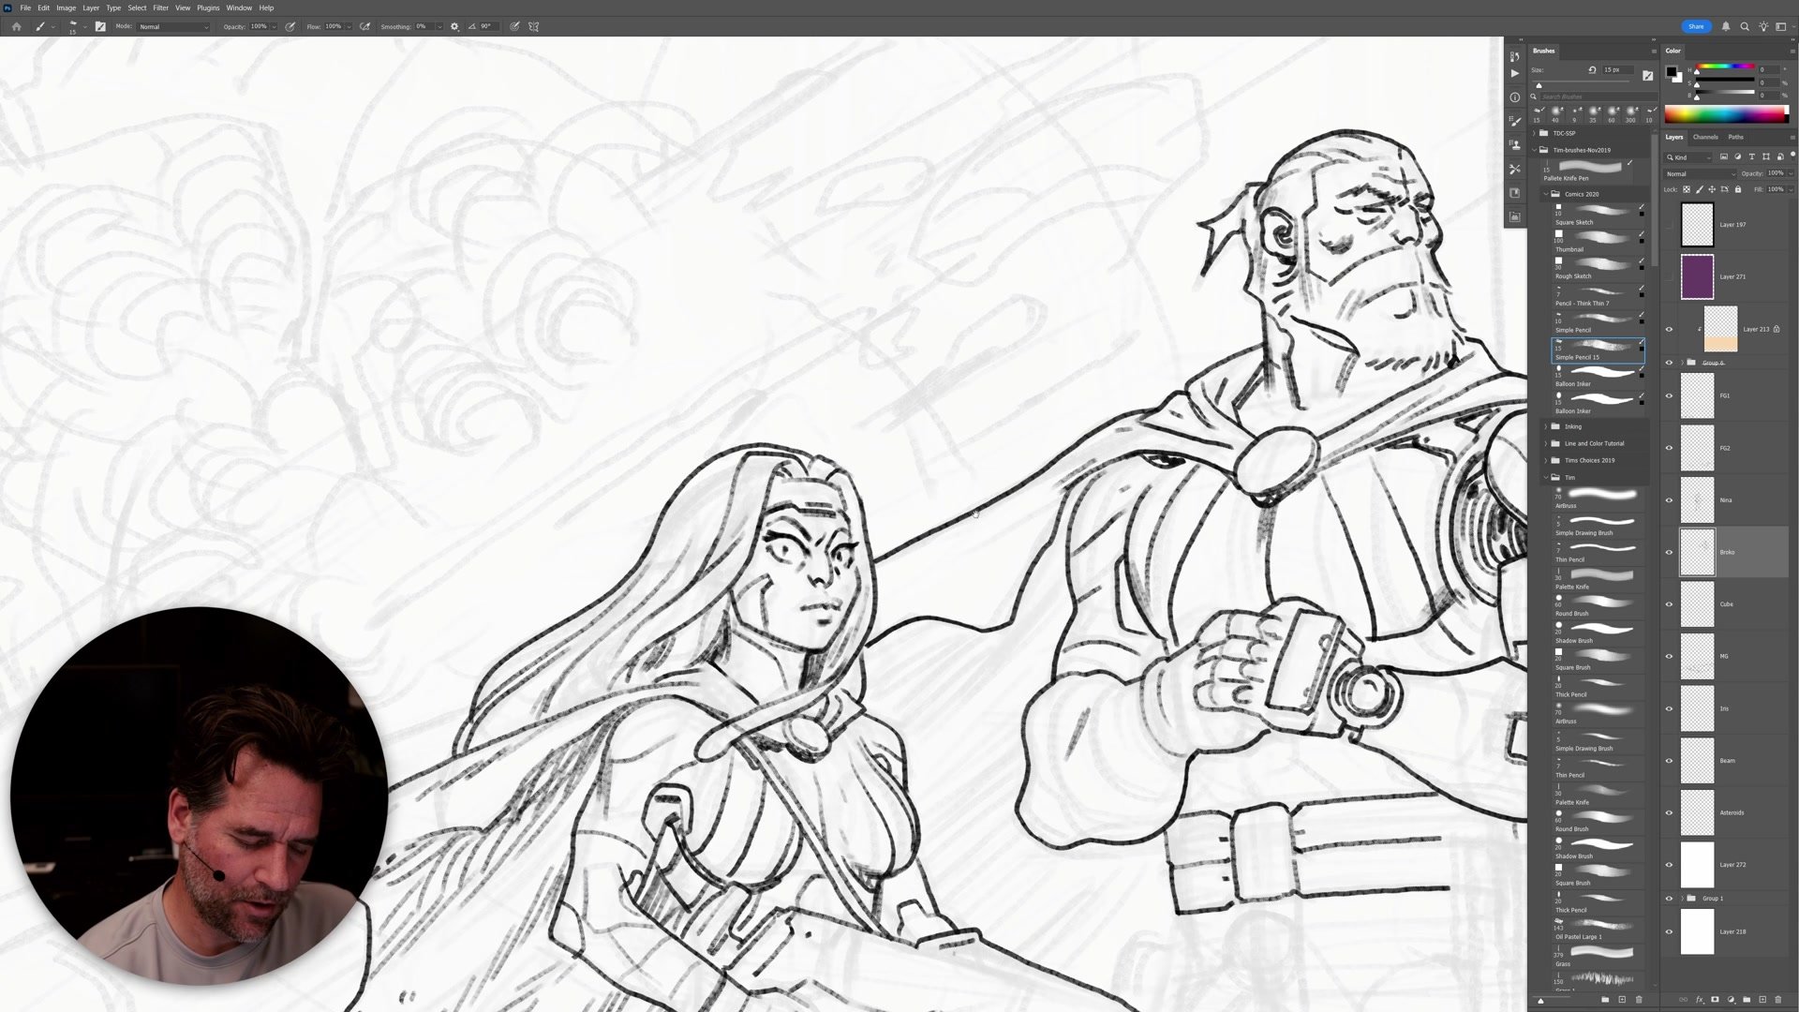Viewport: 1799px width, 1012px height.
Task: Collapse the Comics 2020 brush folder
Action: (x=1546, y=194)
